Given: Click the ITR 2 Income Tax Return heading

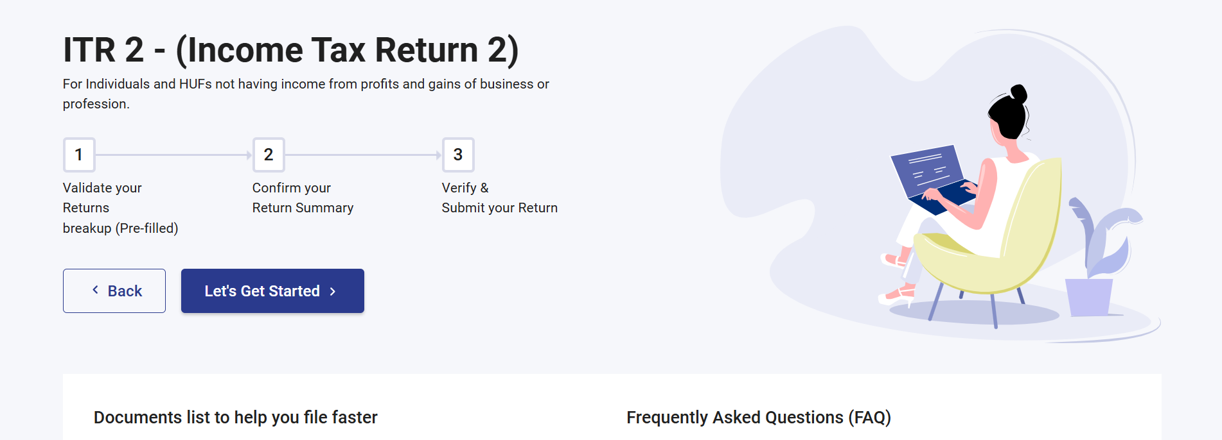Looking at the screenshot, I should point(290,50).
